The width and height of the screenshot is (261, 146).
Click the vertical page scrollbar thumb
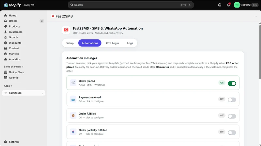260,52
